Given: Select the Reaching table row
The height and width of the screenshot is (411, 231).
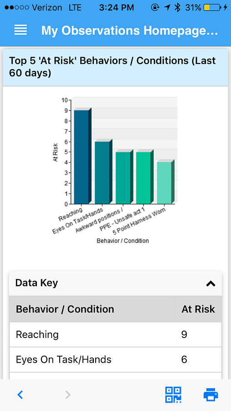Looking at the screenshot, I should click(115, 335).
